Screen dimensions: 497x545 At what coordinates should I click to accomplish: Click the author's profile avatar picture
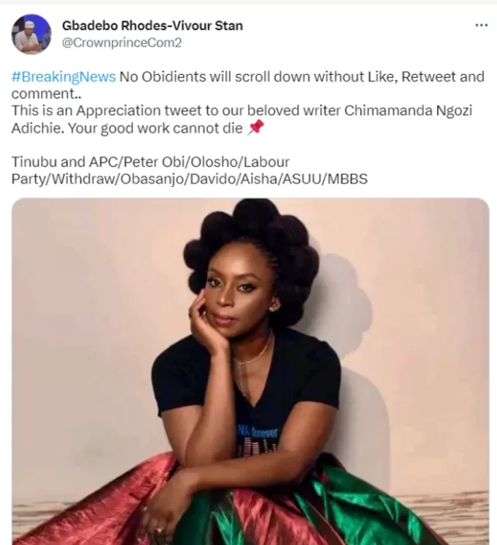point(31,34)
